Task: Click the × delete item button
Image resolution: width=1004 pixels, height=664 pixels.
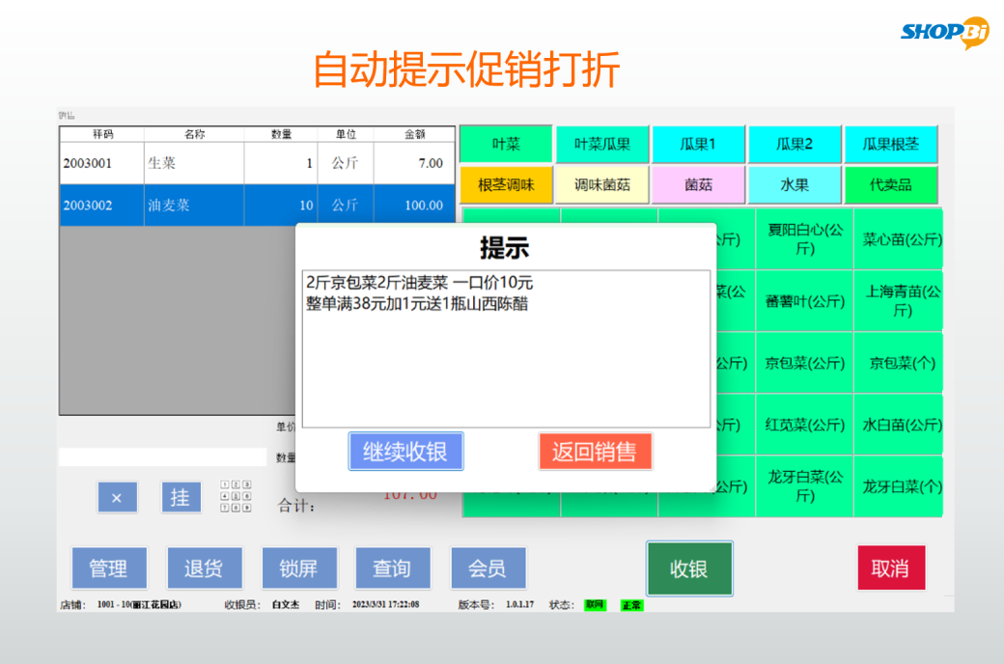Action: (117, 498)
